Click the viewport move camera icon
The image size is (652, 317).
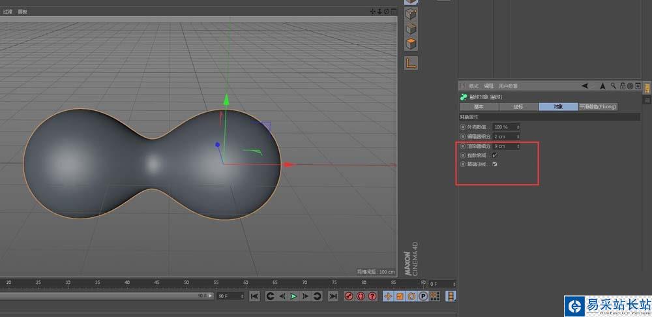tap(373, 12)
